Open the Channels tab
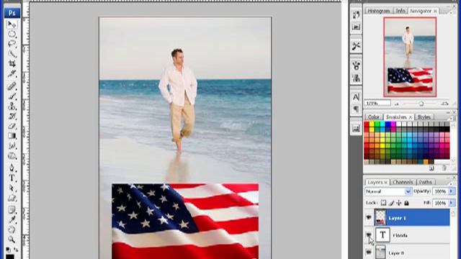This screenshot has width=461, height=259. 403,182
